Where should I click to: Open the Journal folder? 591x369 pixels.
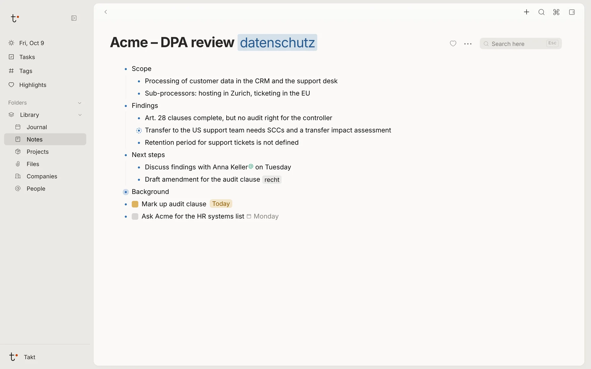(x=45, y=127)
